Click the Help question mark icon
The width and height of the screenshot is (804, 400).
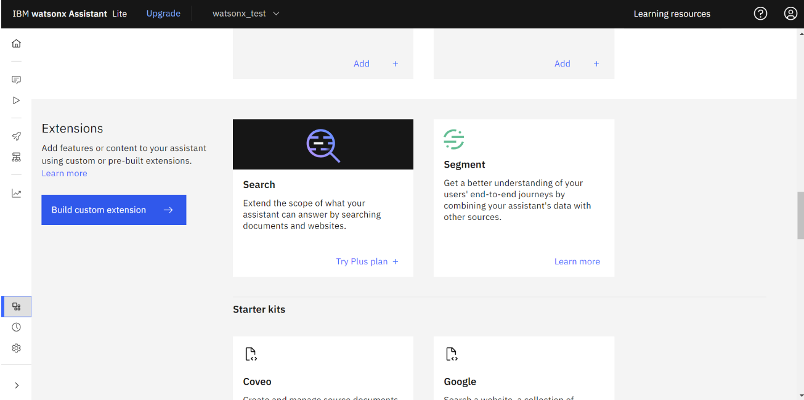(x=761, y=14)
